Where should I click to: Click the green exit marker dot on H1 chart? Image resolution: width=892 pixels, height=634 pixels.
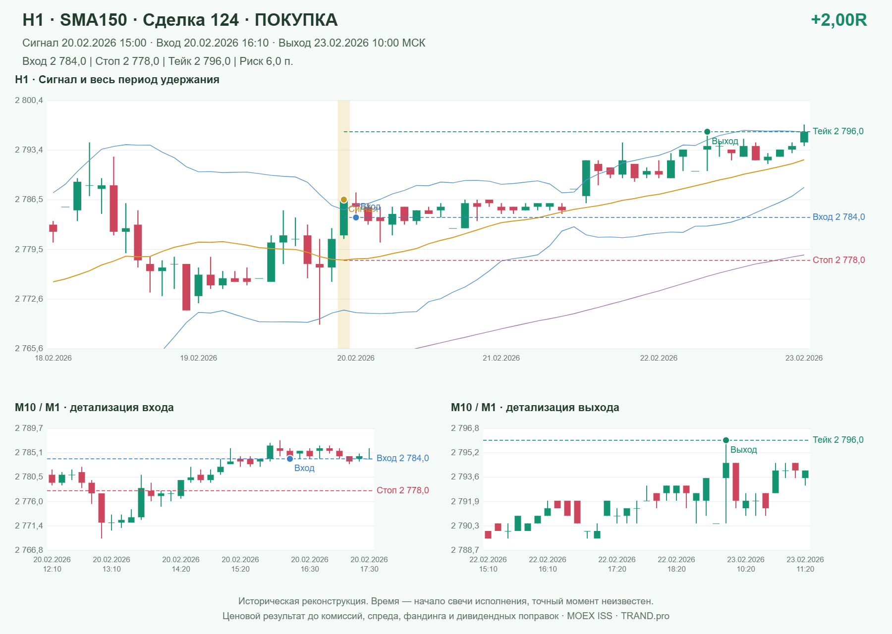(707, 132)
